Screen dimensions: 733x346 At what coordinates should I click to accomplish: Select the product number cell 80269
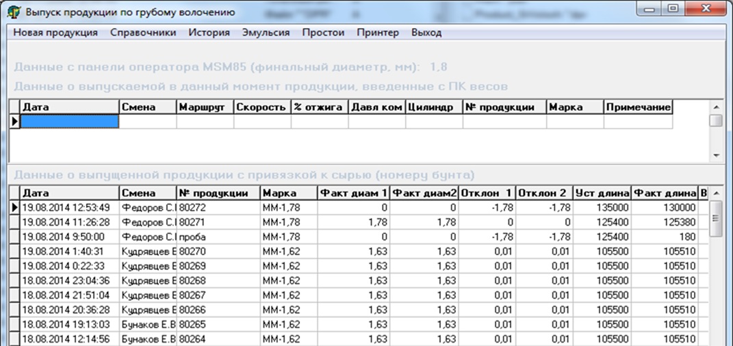coord(218,266)
